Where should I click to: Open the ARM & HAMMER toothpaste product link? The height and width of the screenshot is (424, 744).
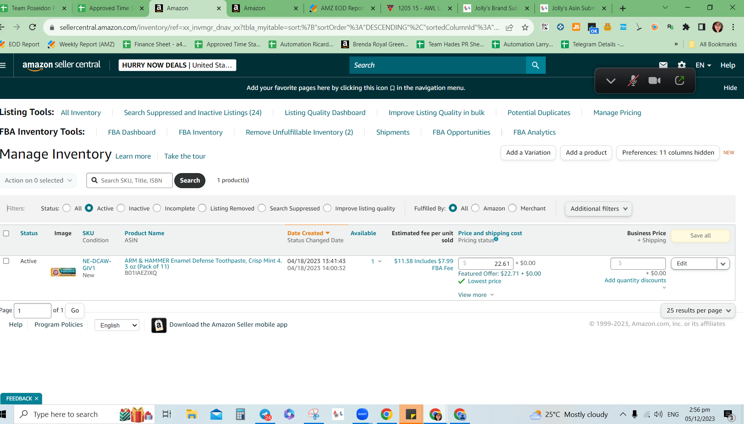(203, 263)
